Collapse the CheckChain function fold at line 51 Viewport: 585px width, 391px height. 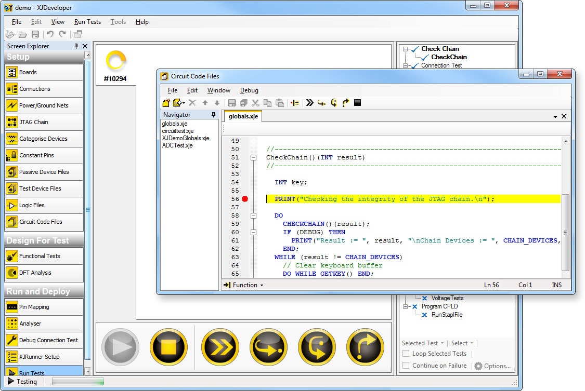pyautogui.click(x=253, y=157)
